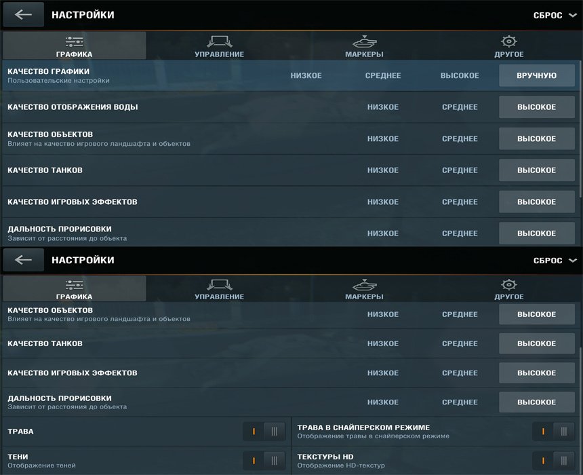This screenshot has height=475, width=583.
Task: Choose Высокое for Качество отображения воды
Action: pyautogui.click(x=536, y=107)
